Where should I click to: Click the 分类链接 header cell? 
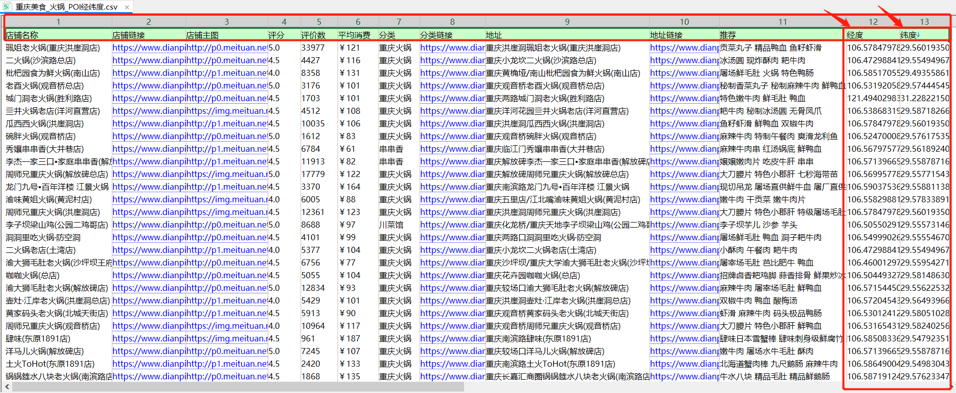click(x=452, y=35)
